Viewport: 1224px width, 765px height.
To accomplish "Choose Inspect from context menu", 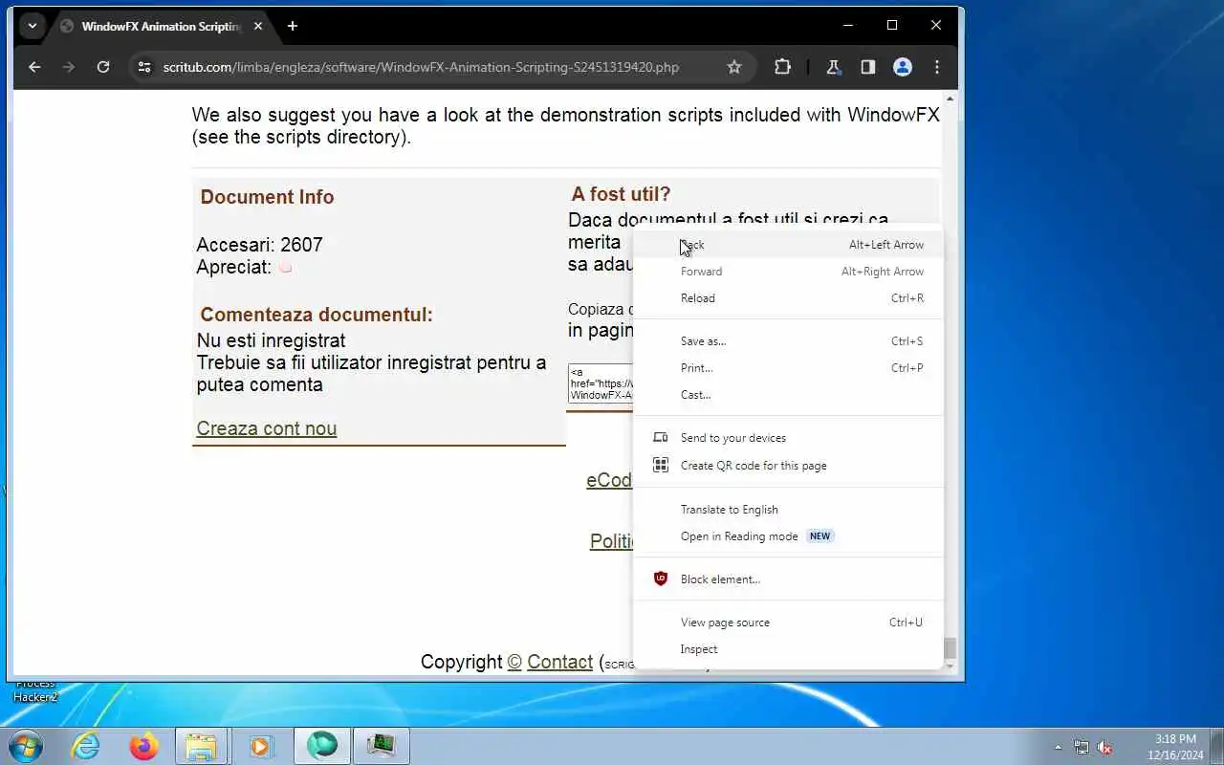I will point(789,649).
